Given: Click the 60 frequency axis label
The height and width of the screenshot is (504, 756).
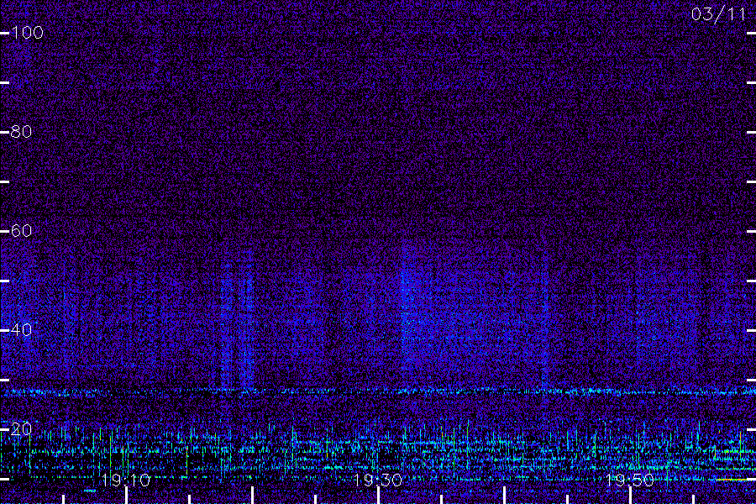Looking at the screenshot, I should [21, 230].
